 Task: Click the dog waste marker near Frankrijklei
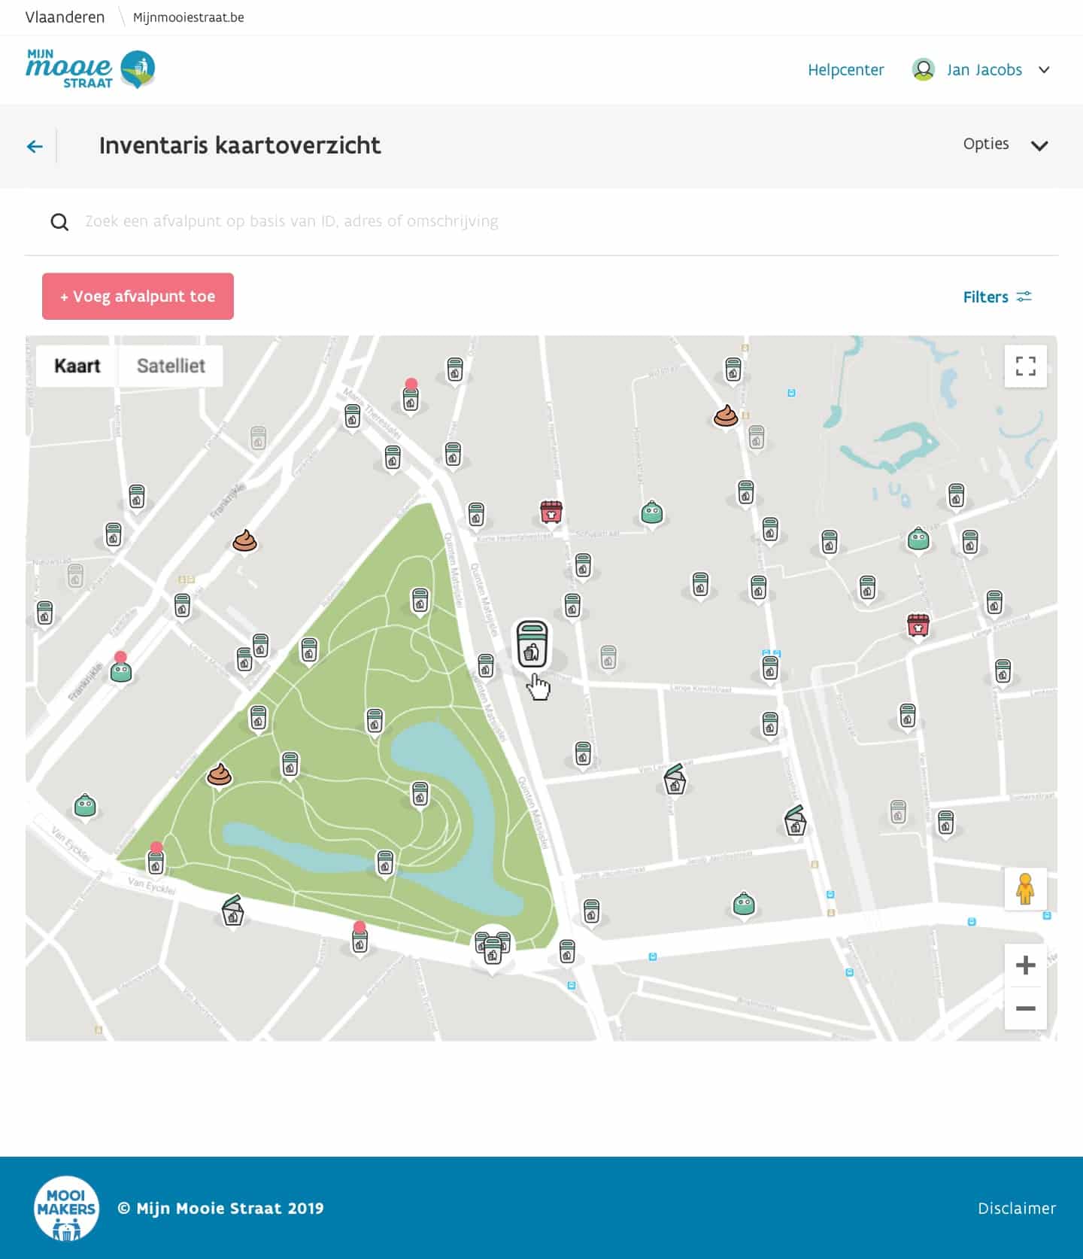244,540
